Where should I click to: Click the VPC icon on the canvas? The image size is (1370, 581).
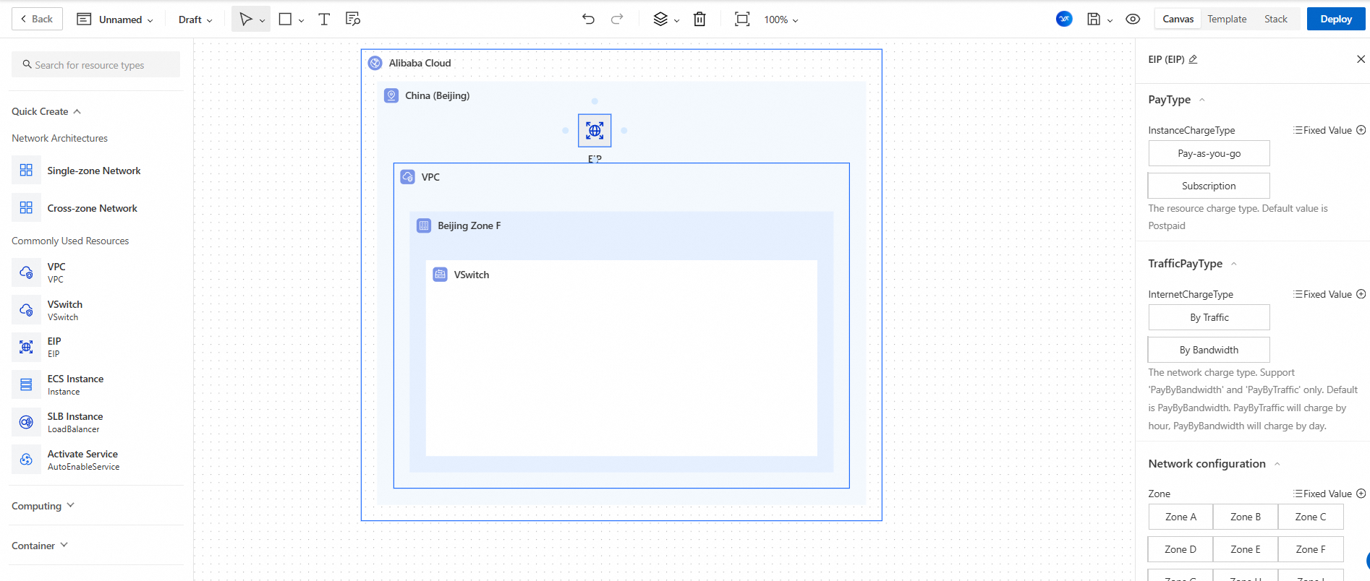pos(408,177)
